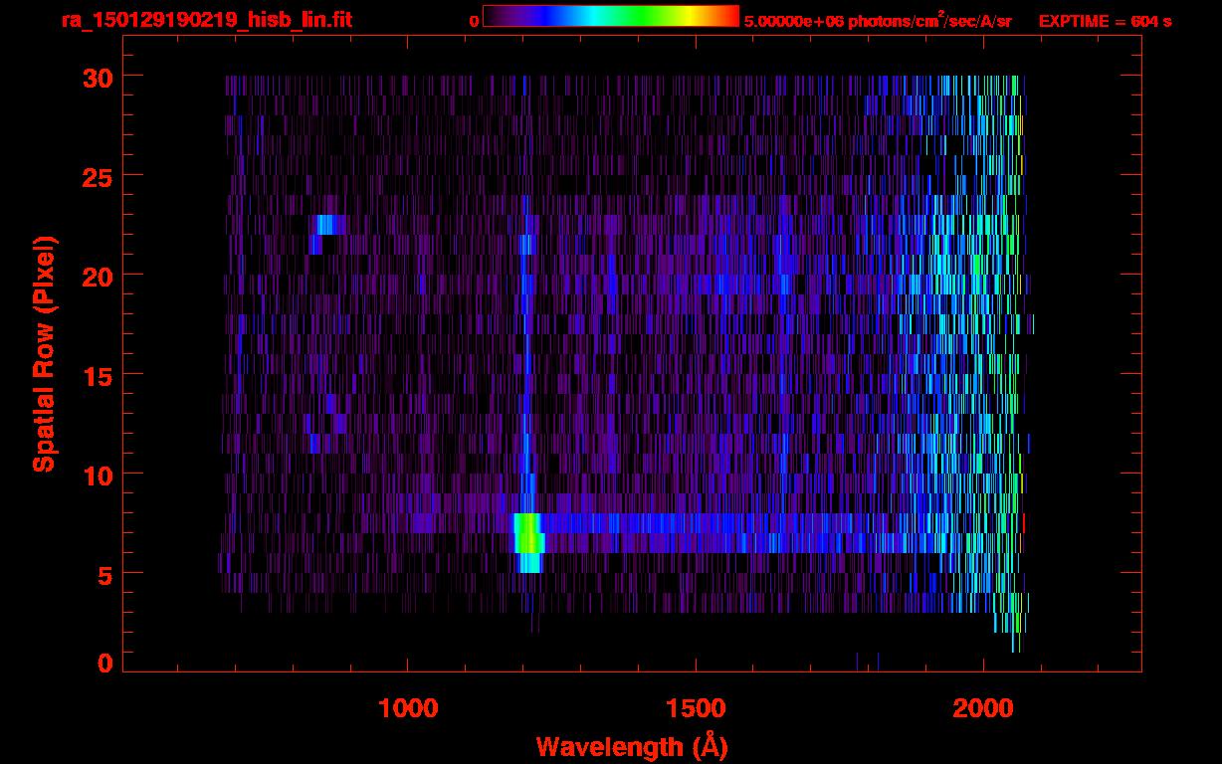
Task: Click the 2000 wavelength tick label
Action: tap(983, 708)
